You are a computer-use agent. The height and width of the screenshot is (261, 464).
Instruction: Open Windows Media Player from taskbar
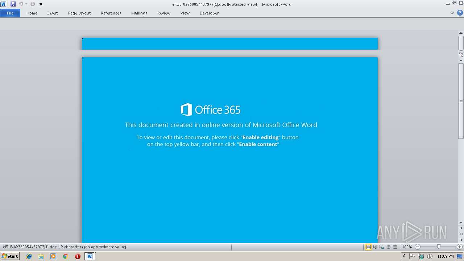coord(53,256)
